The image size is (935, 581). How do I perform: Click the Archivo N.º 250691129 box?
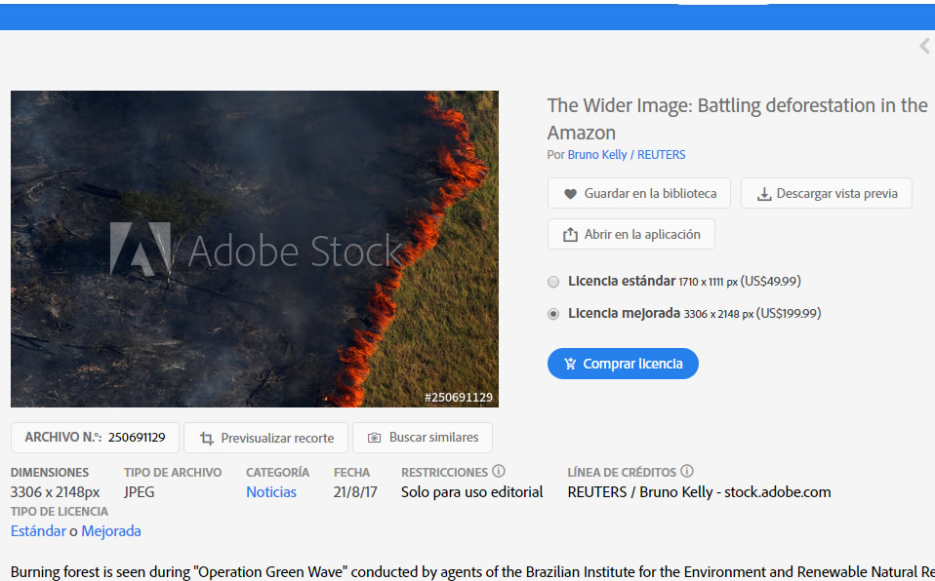click(95, 438)
